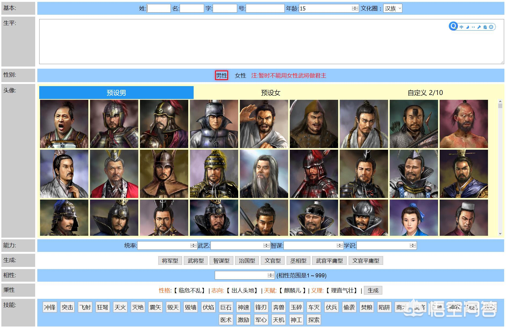The width and height of the screenshot is (506, 327).
Task: Click the 天赋 value 麒麟儿
Action: point(292,291)
